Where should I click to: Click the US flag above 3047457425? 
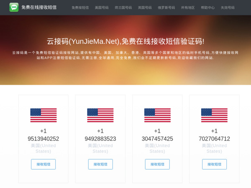tap(157, 115)
